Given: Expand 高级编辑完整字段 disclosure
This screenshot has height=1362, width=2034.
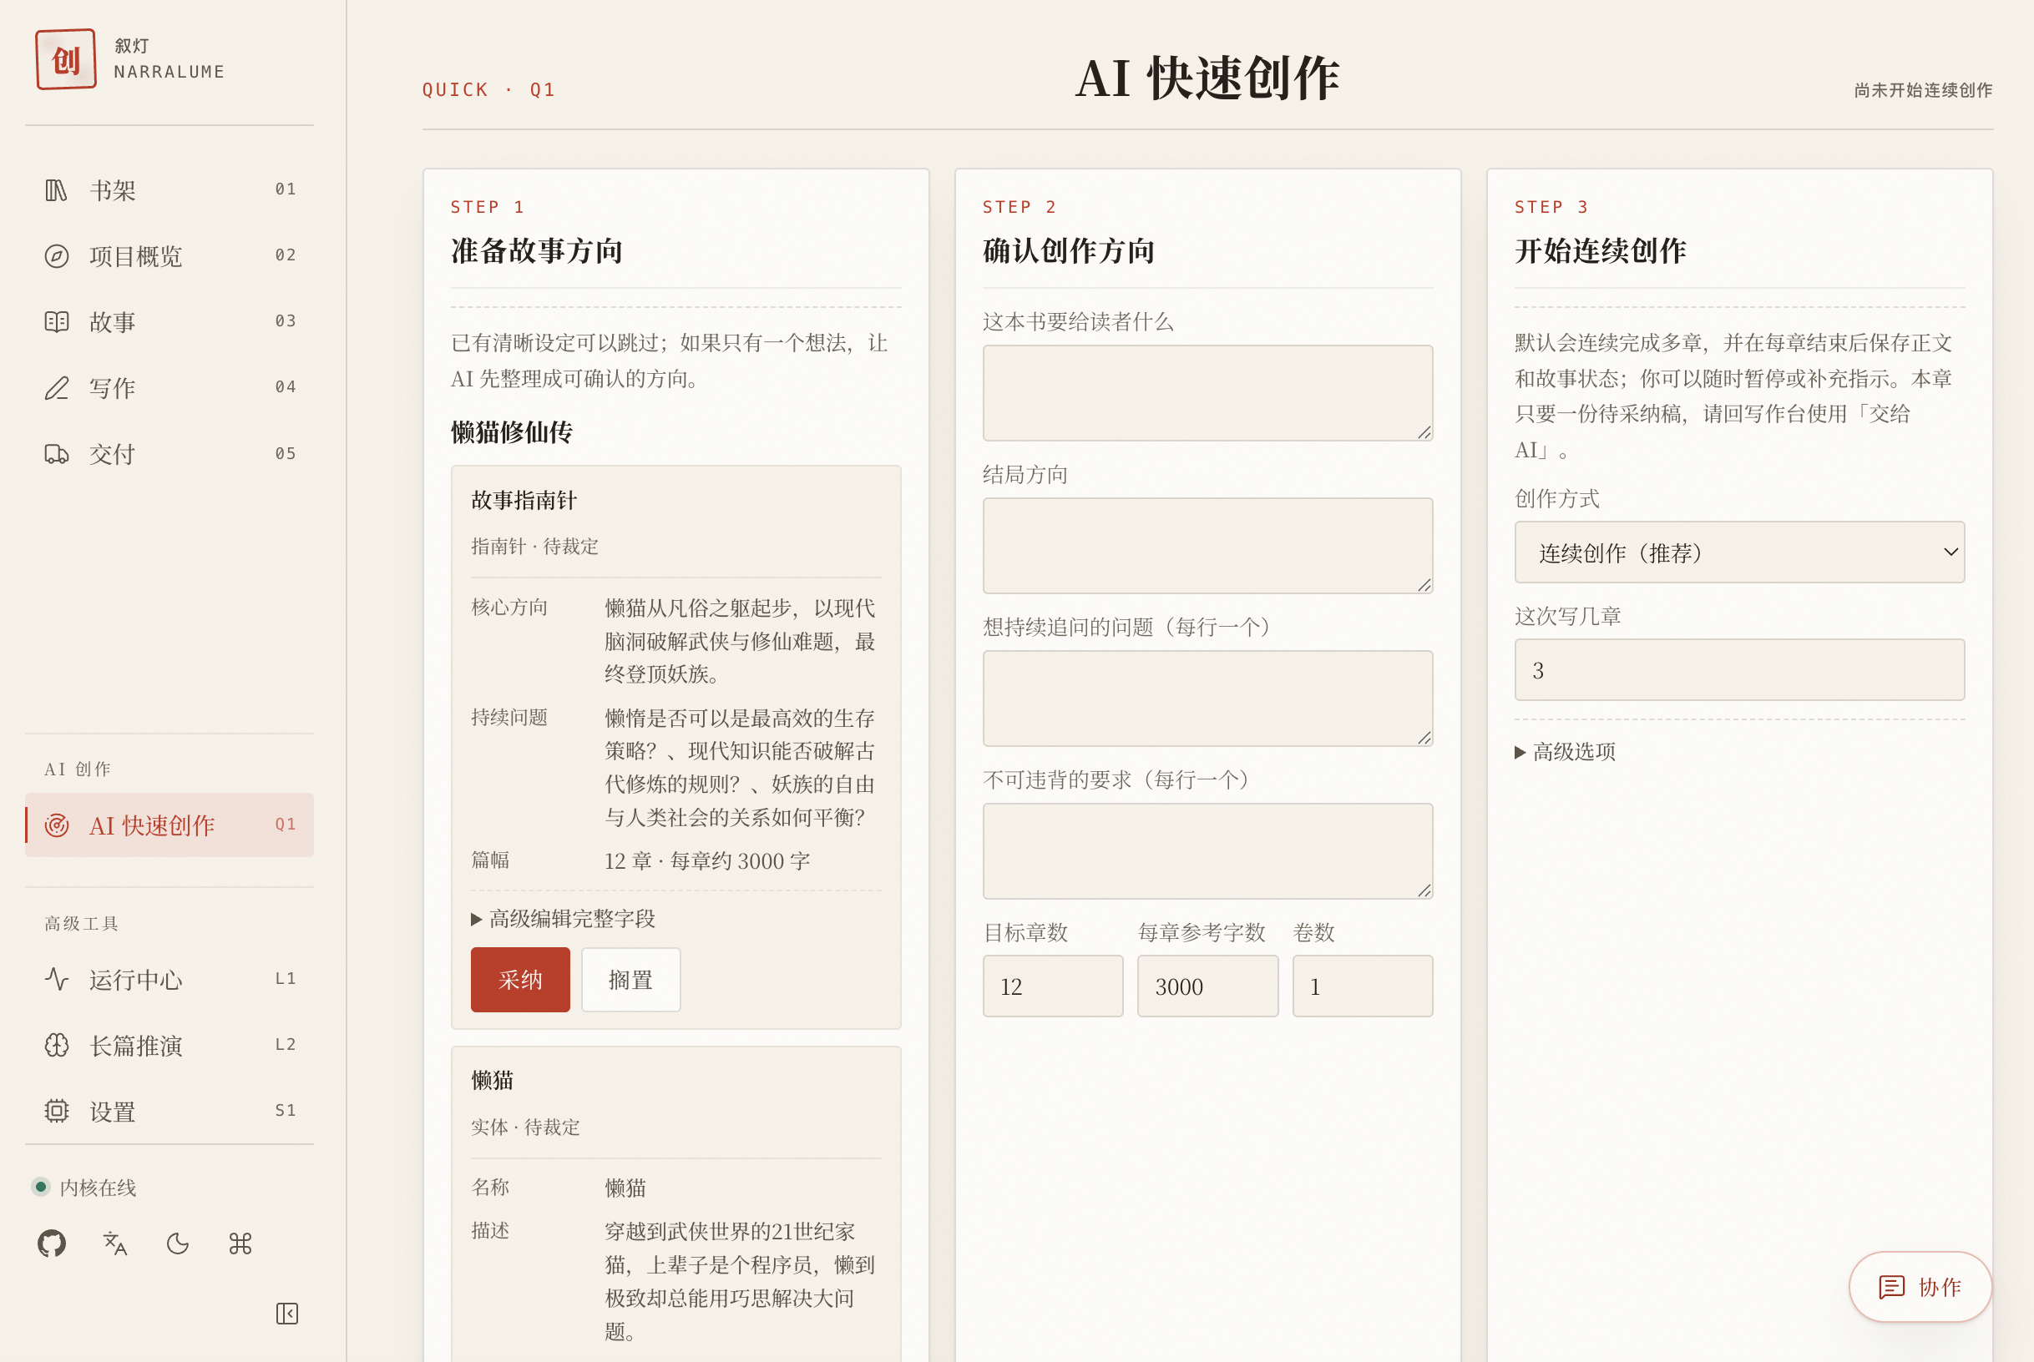Looking at the screenshot, I should tap(563, 919).
